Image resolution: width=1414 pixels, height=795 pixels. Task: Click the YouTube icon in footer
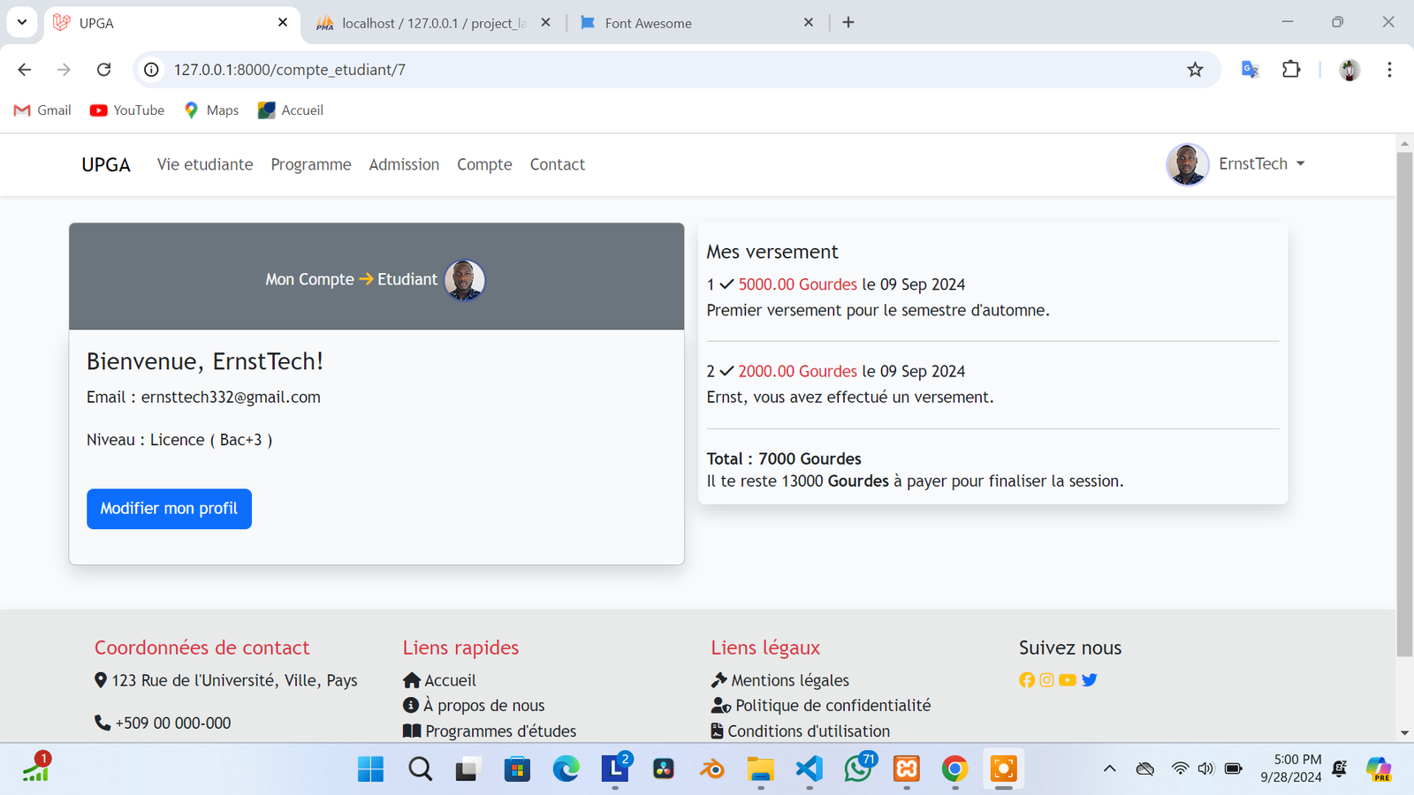click(x=1068, y=680)
